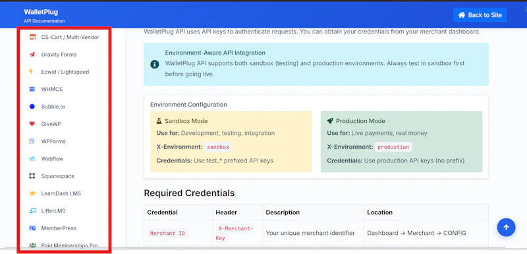
Task: Click the info circle icon in blue alert
Action: pyautogui.click(x=155, y=64)
